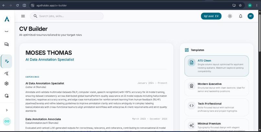The height and width of the screenshot is (132, 261).
Task: Click the Templates panel title
Action: point(198,50)
